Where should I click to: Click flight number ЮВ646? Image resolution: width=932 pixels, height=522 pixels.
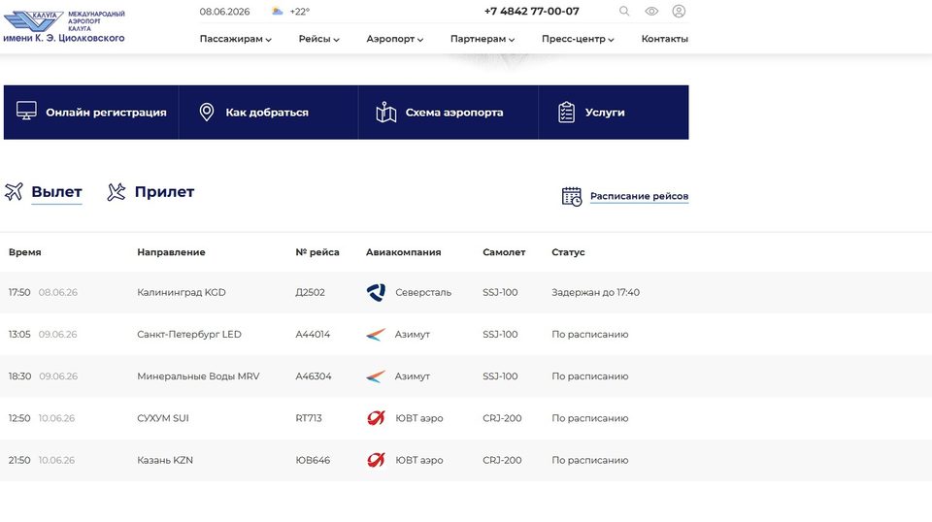[313, 460]
